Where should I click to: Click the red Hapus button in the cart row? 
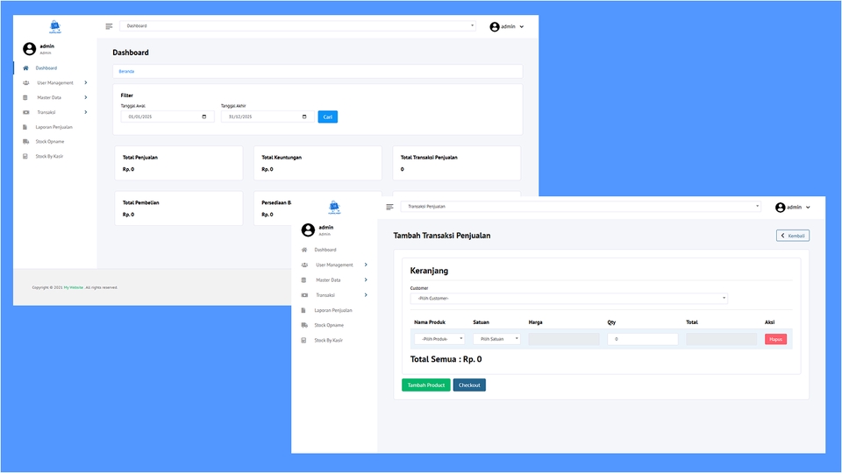tap(775, 339)
